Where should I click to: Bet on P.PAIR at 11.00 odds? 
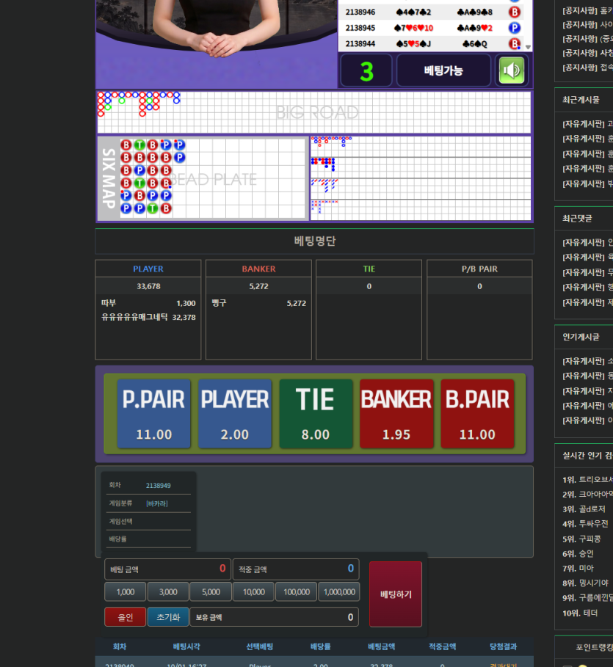[x=153, y=413]
